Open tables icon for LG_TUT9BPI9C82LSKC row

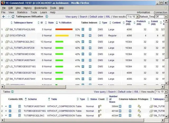point(83,42)
